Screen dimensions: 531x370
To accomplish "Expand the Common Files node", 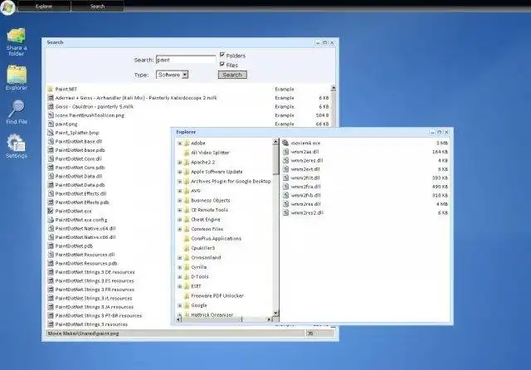I will [180, 229].
